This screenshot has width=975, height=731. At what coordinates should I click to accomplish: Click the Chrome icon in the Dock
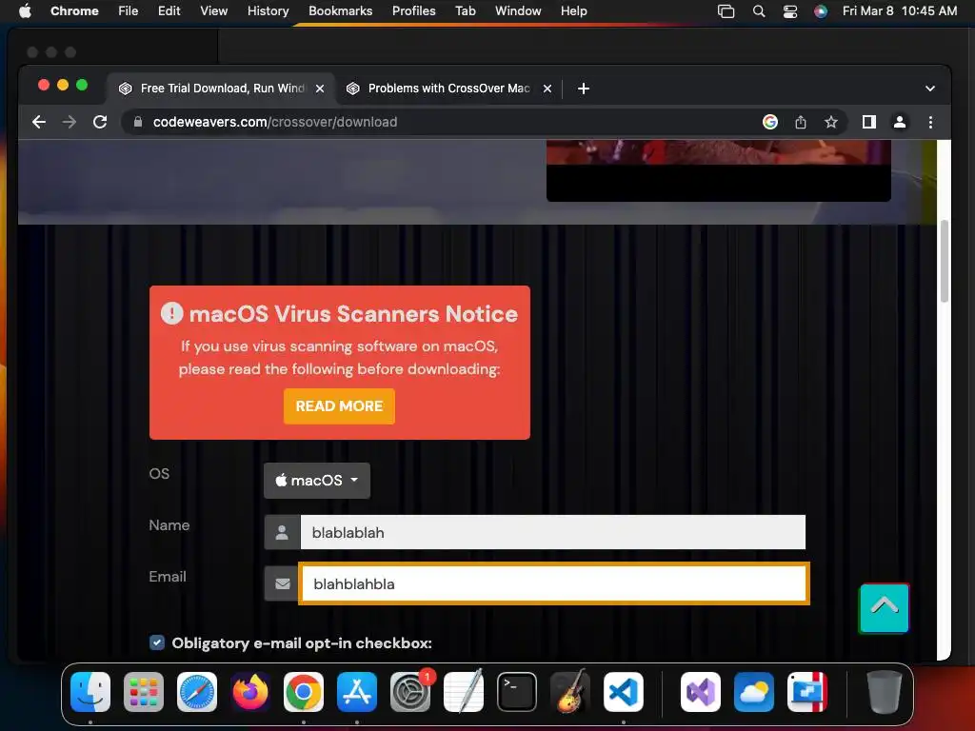pos(304,691)
